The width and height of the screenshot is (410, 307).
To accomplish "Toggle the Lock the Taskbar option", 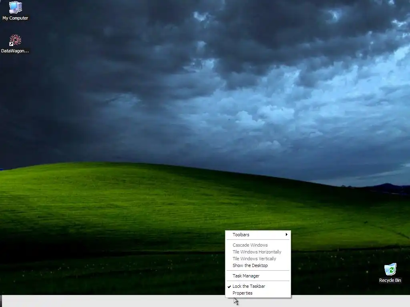I will click(258, 286).
